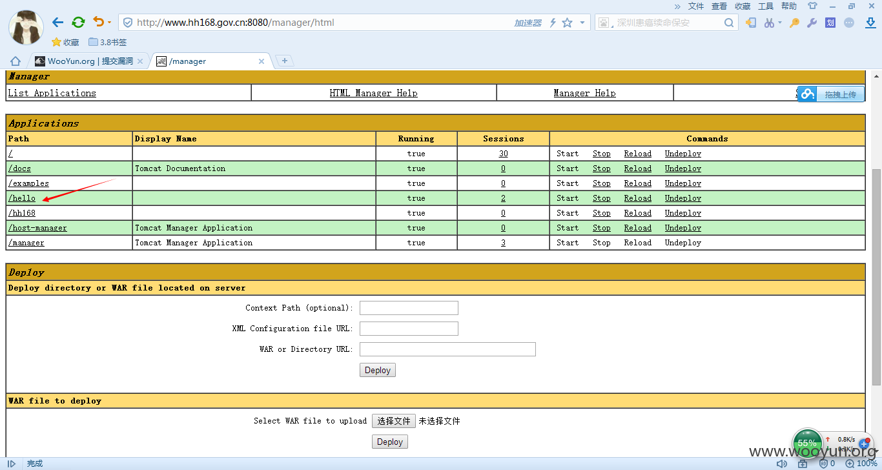Bookmark page with the star icon
The width and height of the screenshot is (882, 470).
[567, 23]
